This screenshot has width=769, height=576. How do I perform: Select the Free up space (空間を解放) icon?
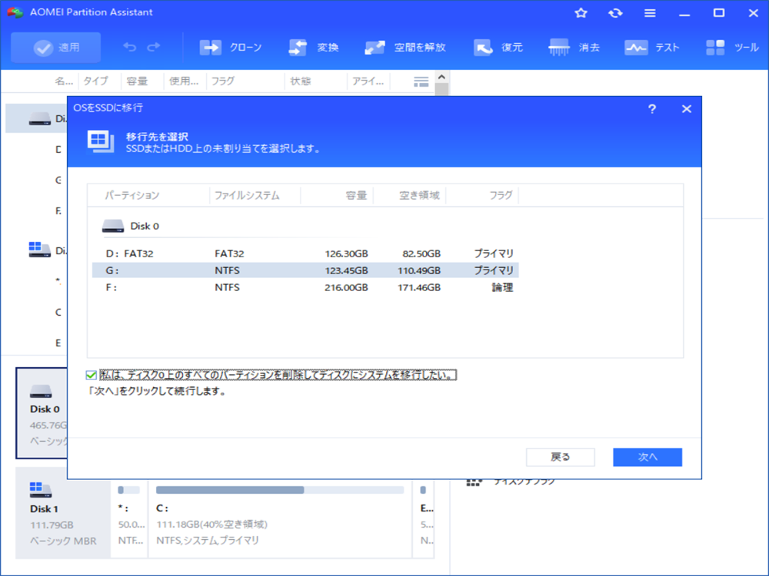pos(375,48)
